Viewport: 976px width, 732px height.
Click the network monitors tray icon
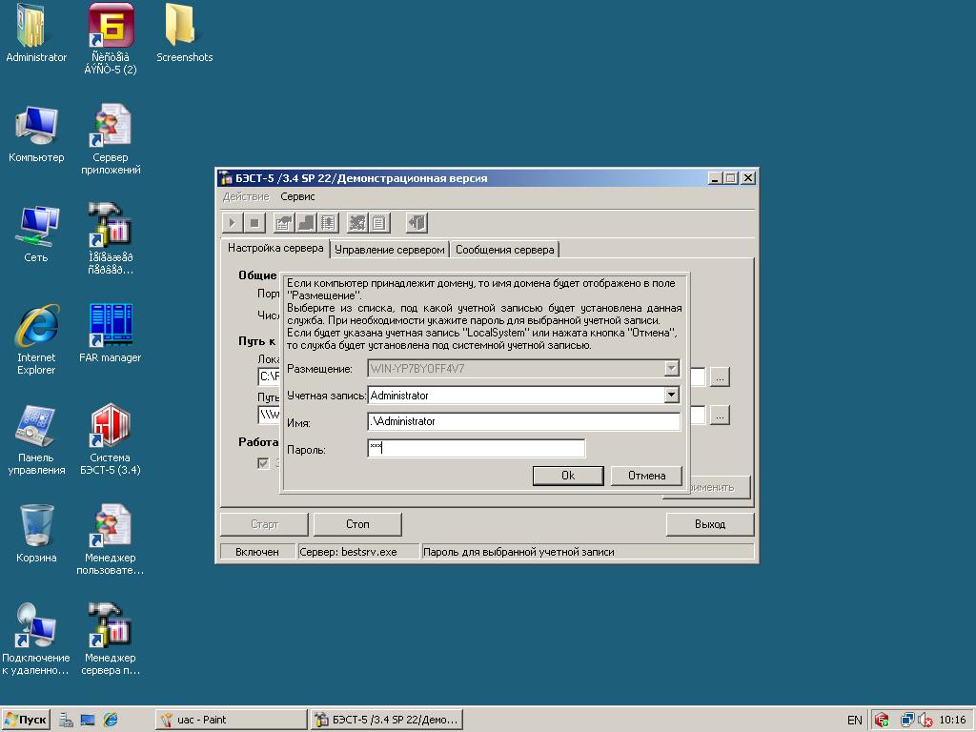pos(907,721)
